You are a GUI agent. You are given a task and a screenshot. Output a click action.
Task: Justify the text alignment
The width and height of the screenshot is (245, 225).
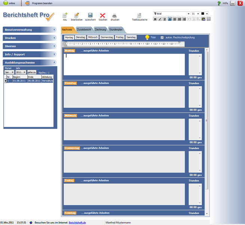coord(180,19)
